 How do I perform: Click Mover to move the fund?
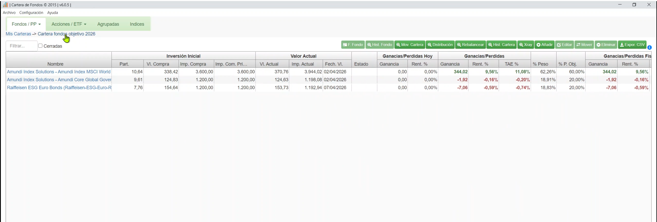pyautogui.click(x=584, y=45)
